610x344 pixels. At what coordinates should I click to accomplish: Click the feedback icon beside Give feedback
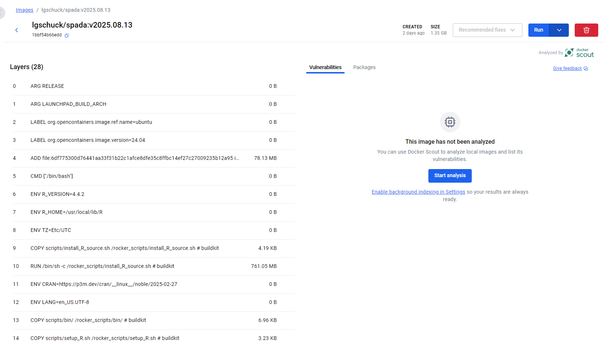586,69
